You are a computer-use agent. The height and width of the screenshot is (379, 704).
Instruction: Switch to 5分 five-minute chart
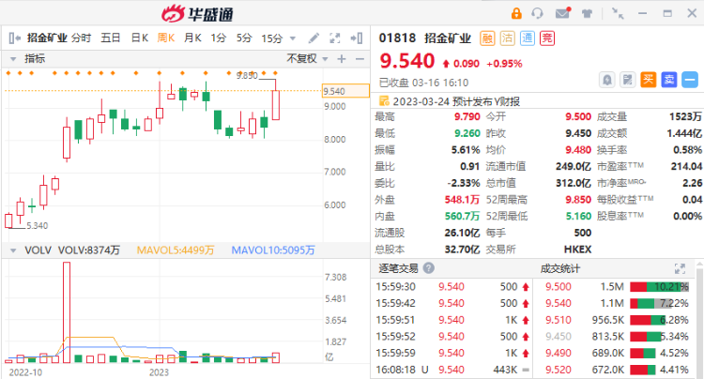coord(245,38)
